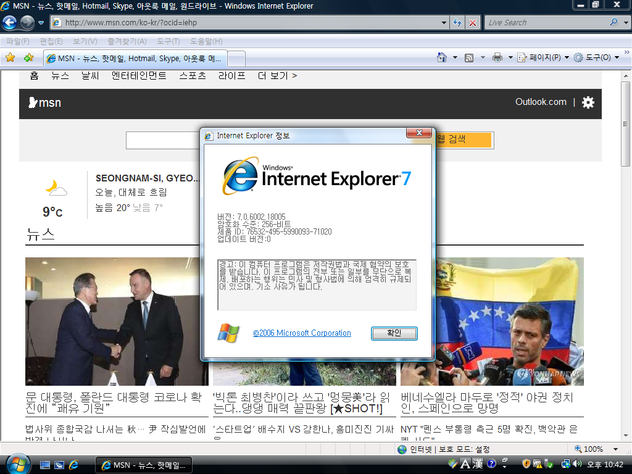This screenshot has width=632, height=474.
Task: Expand the feeds dropdown arrow
Action: [x=483, y=57]
